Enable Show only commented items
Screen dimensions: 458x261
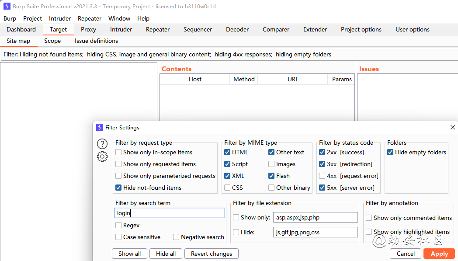tap(369, 218)
